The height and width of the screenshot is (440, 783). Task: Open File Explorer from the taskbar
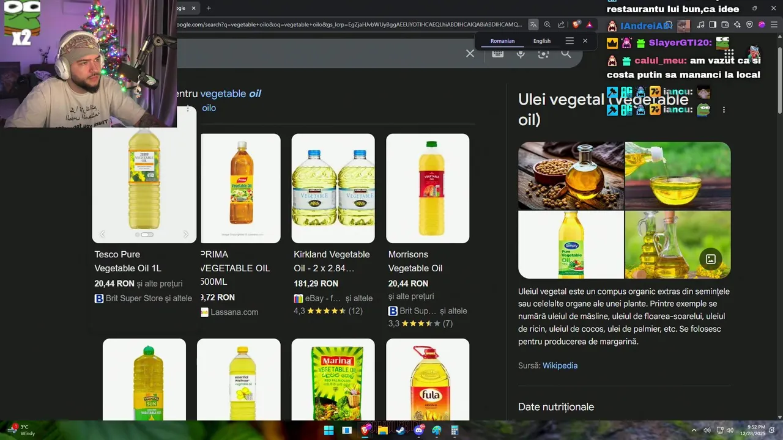pyautogui.click(x=383, y=430)
